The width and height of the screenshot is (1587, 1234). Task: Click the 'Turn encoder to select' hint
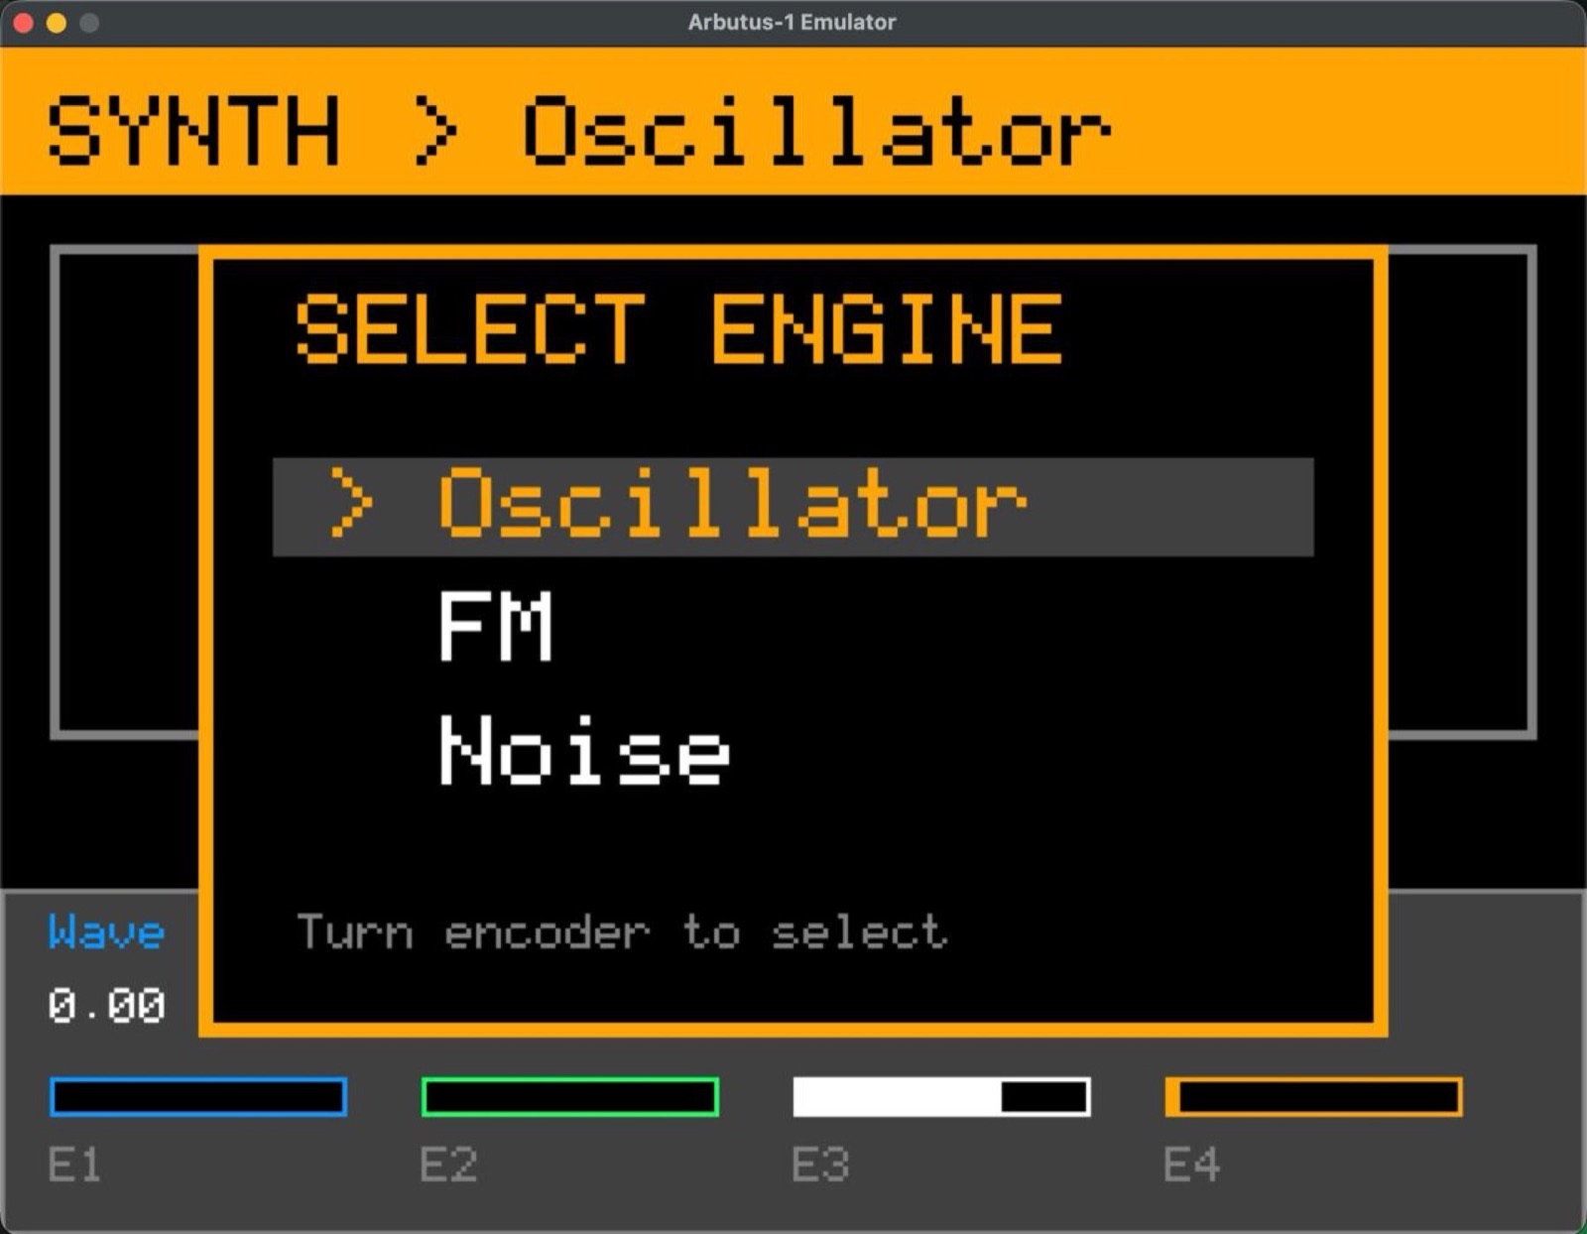[x=622, y=932]
